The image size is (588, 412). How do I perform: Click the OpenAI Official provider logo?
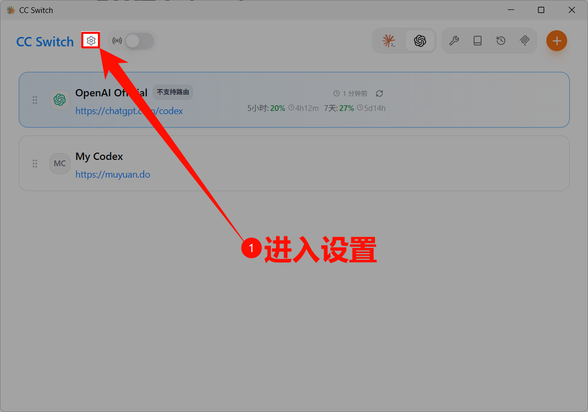click(x=59, y=99)
